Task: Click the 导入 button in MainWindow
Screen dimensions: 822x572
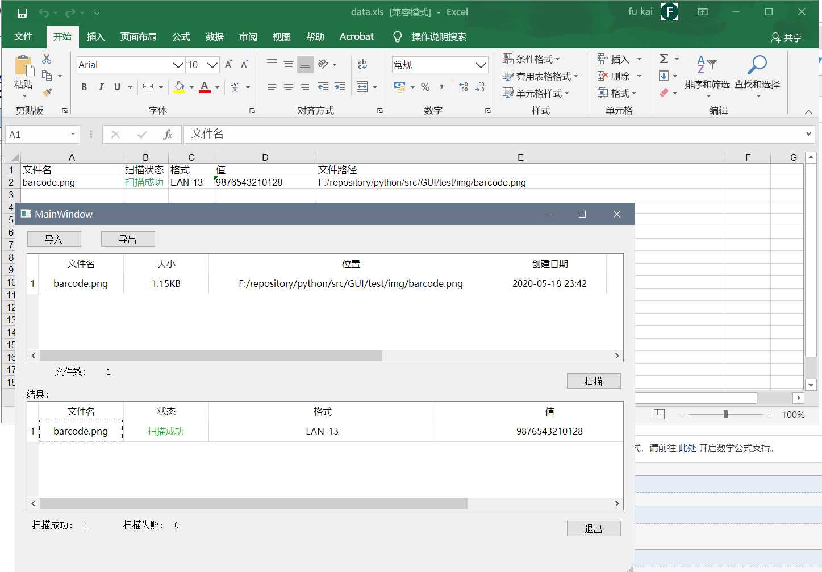Action: click(54, 239)
